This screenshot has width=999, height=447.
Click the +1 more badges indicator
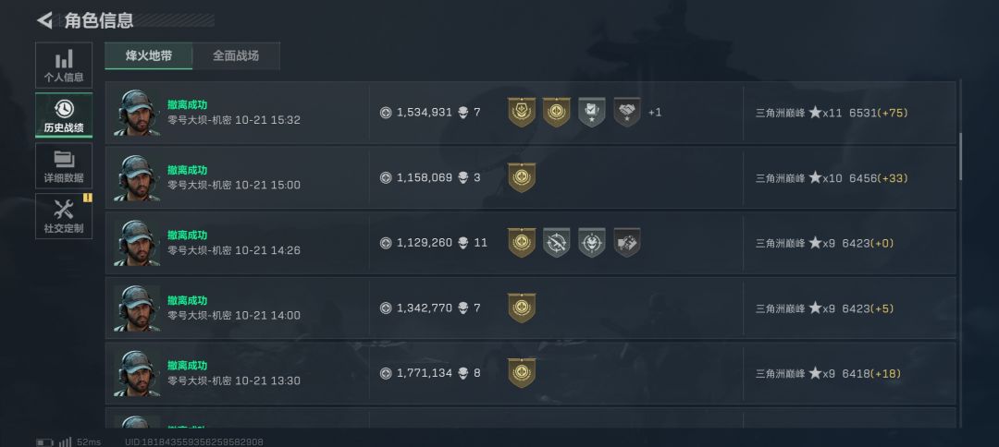click(x=655, y=113)
